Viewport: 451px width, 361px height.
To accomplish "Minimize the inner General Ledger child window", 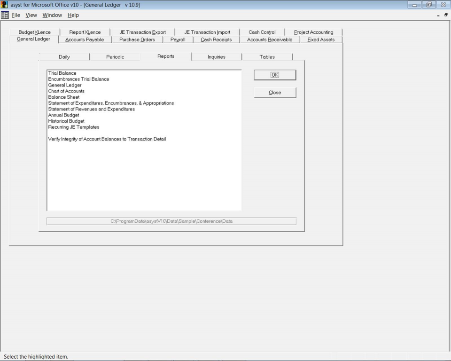I will point(438,15).
